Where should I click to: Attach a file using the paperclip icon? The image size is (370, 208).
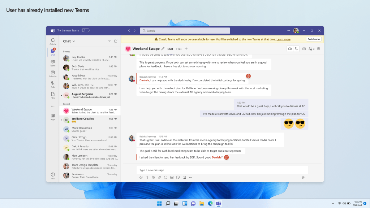click(159, 177)
